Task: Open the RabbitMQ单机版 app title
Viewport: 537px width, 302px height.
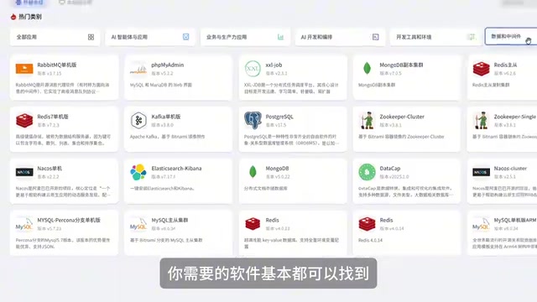Action: (57, 65)
